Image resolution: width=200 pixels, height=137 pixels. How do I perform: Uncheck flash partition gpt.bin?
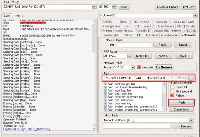pyautogui.click(x=105, y=84)
